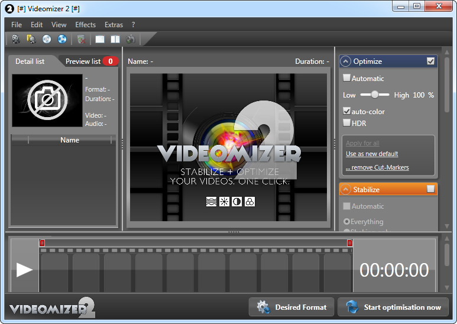Click the Apply for all link
Screen dimensions: 457x324
click(x=362, y=143)
